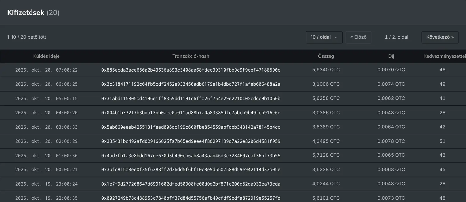Click the chevron in the page-size selector
Viewport: 466px width, 202px height.
[336, 37]
